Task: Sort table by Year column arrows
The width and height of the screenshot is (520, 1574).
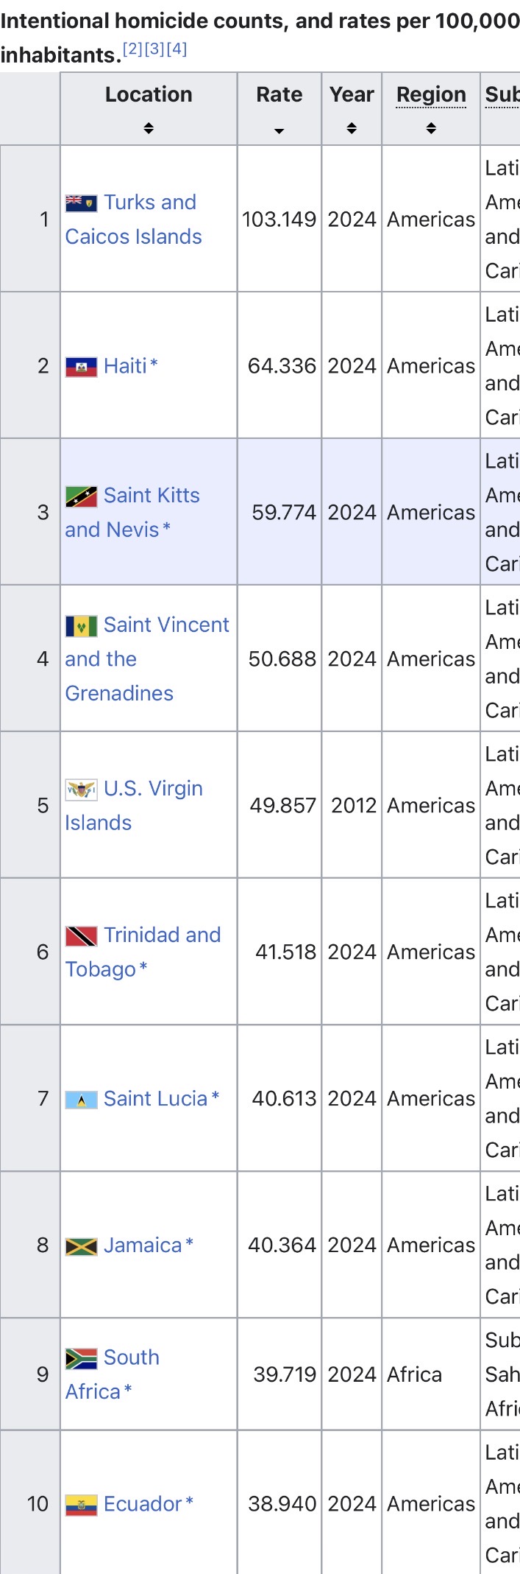Action: [x=352, y=128]
